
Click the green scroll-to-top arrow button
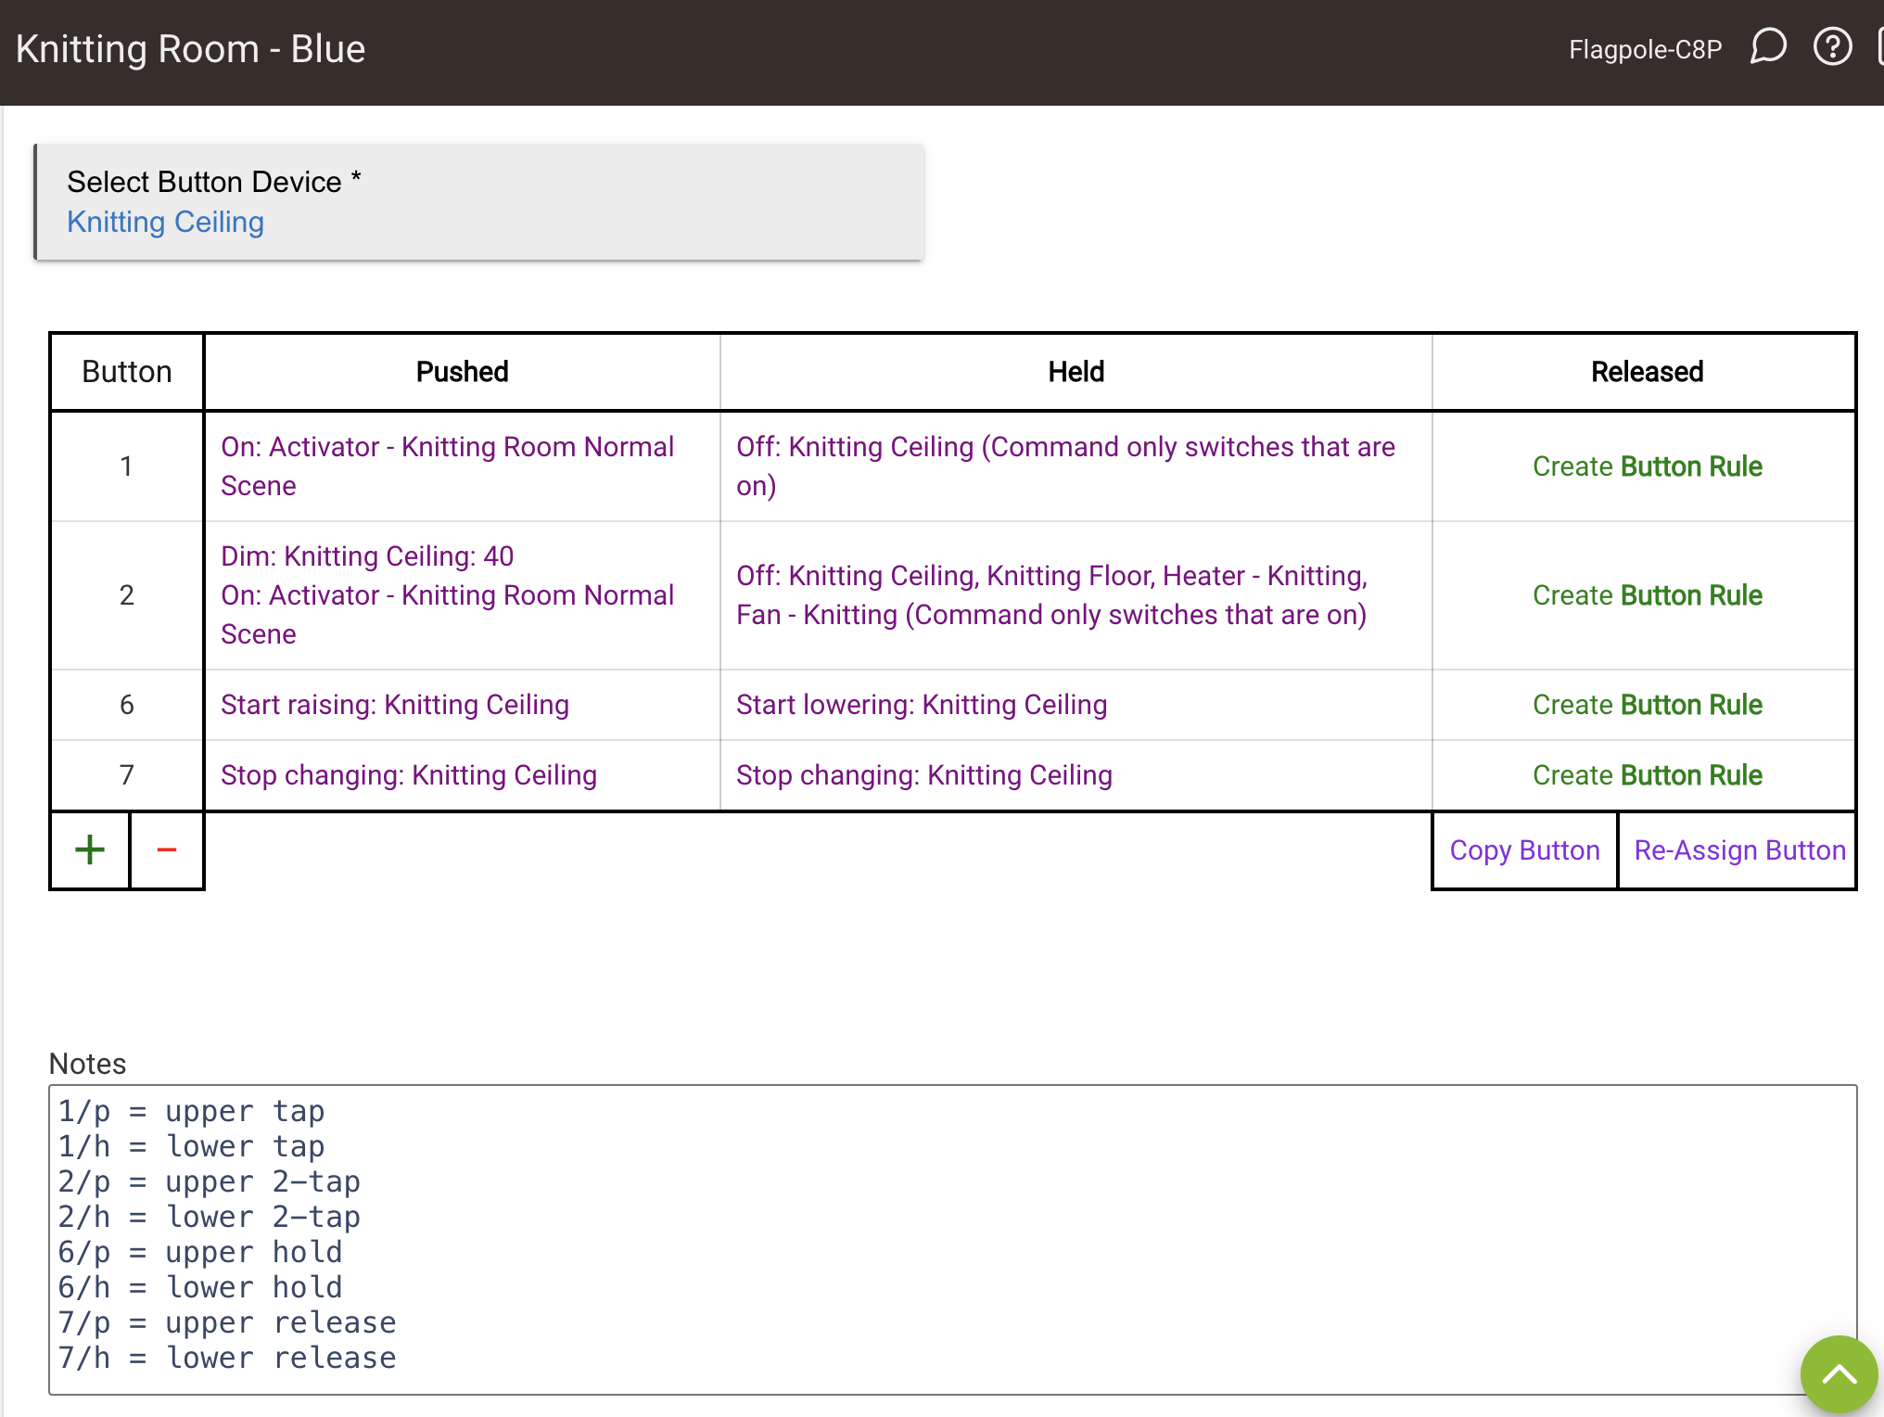(1839, 1374)
